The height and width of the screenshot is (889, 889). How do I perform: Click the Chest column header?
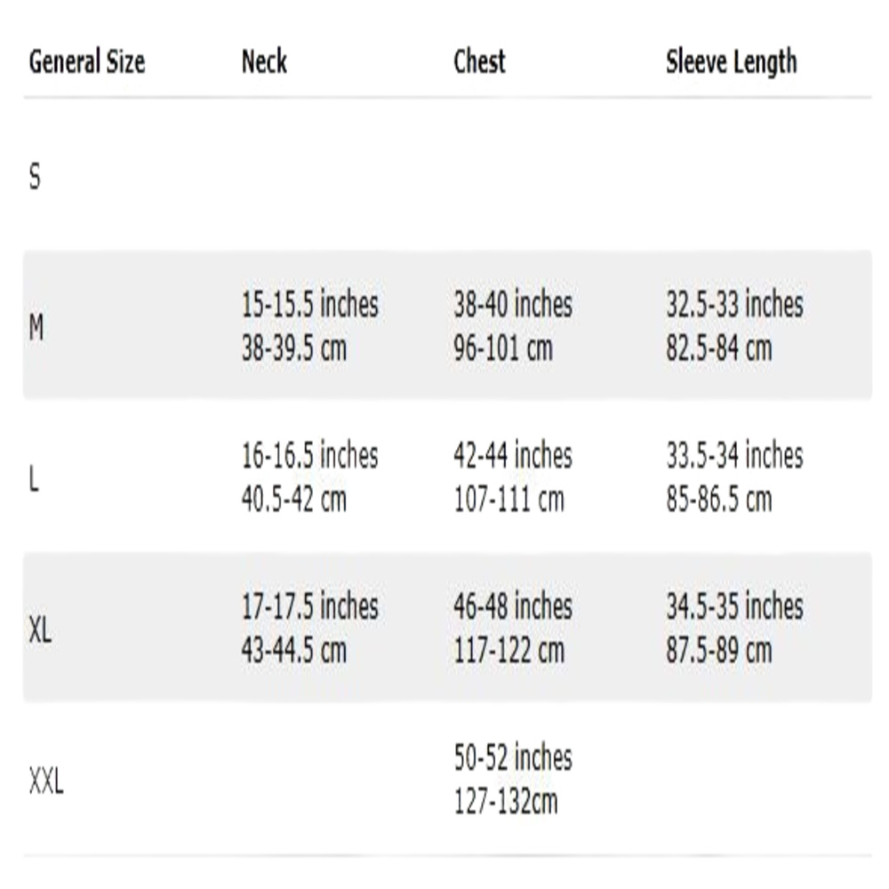(479, 61)
